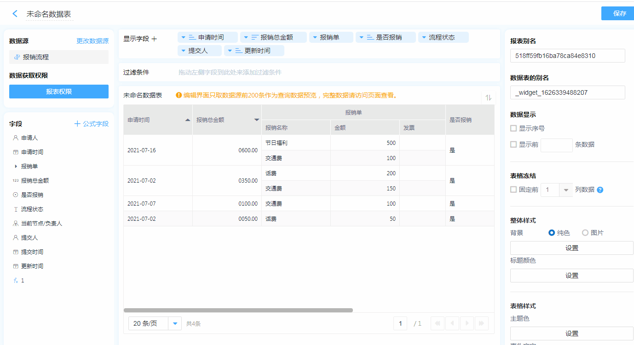
Task: Open the 提交人 field chip menu
Action: 183,51
